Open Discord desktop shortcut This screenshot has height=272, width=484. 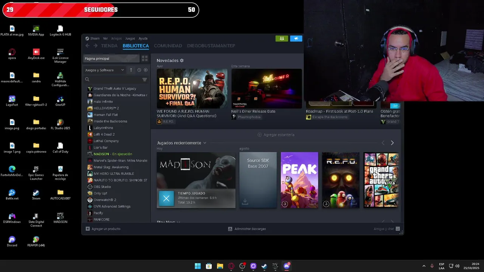[x=12, y=241]
